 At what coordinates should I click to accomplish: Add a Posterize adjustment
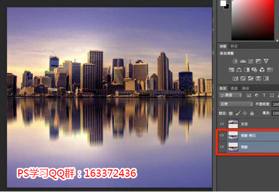click(x=243, y=78)
